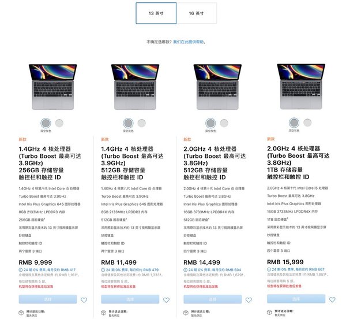
Task: Choose silver color for the third MacBook Pro
Action: (224, 123)
